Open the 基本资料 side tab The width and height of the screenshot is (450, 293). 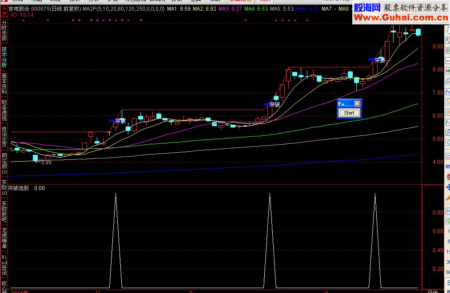click(x=4, y=83)
